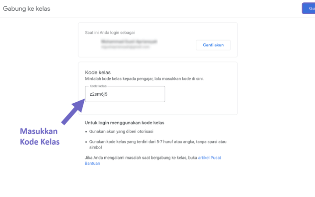This screenshot has height=197, width=315.
Task: Click the word Bantuan on the link's second line
Action: 92,164
